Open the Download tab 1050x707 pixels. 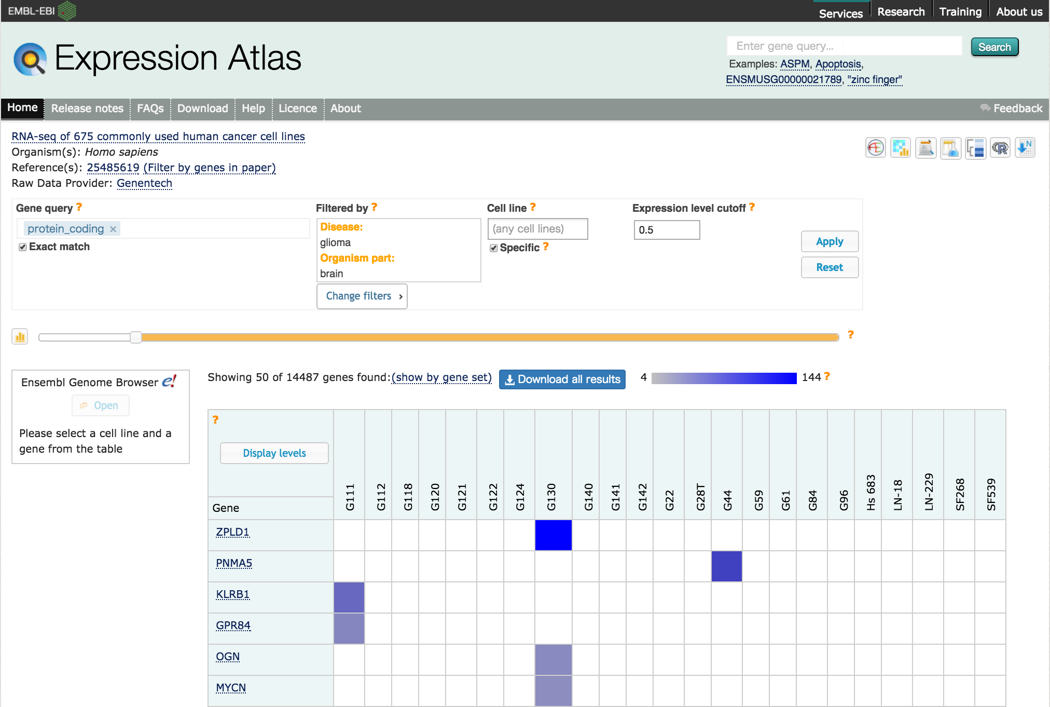coord(203,108)
